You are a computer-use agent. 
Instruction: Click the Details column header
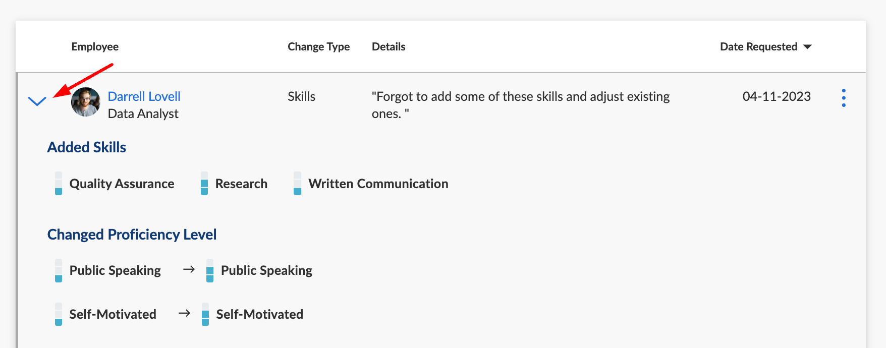point(389,47)
